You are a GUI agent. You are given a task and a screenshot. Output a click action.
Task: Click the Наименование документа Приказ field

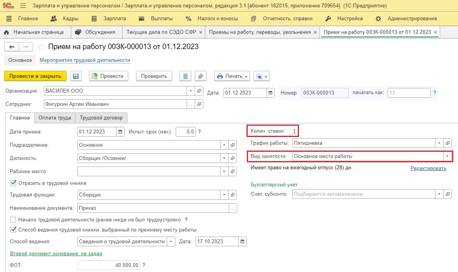(x=153, y=208)
